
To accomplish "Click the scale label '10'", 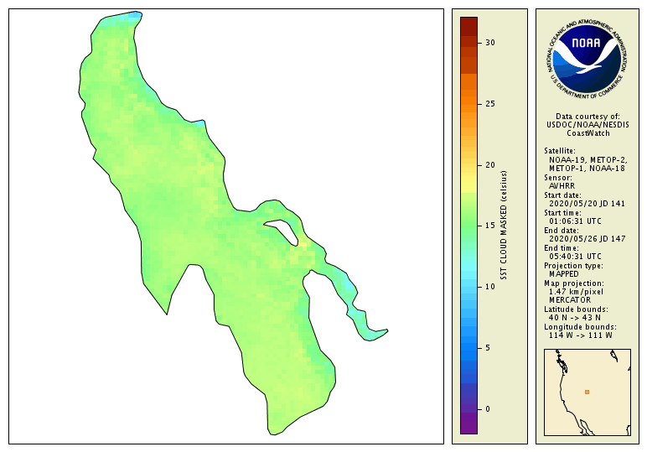I will 490,287.
